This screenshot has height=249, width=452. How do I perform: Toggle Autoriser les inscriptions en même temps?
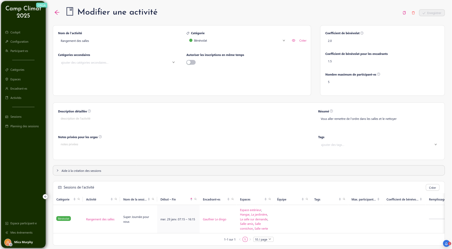pos(191,62)
